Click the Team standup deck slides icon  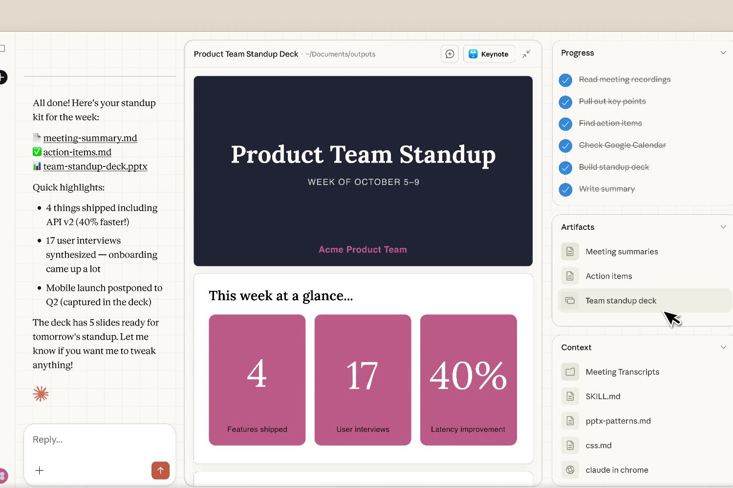pos(570,301)
